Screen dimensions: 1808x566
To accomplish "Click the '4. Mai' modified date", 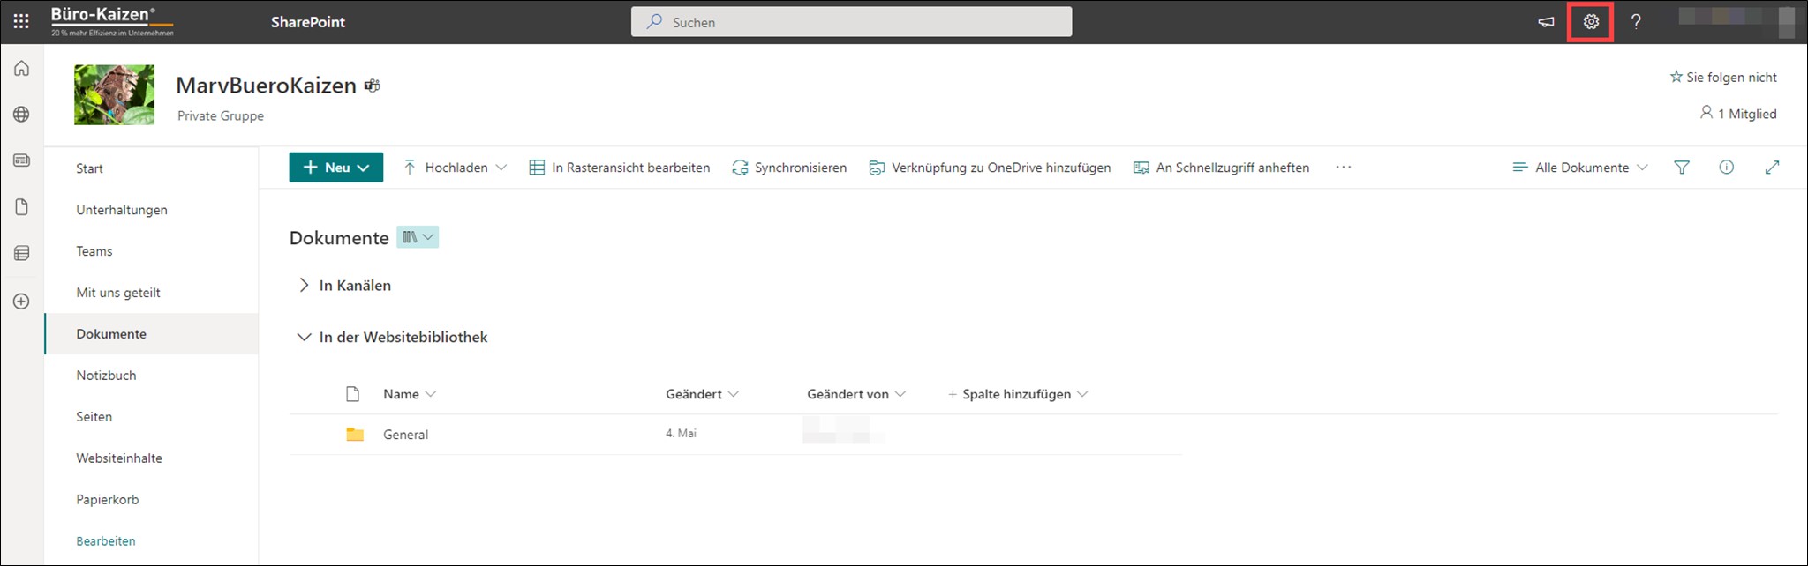I will [681, 434].
